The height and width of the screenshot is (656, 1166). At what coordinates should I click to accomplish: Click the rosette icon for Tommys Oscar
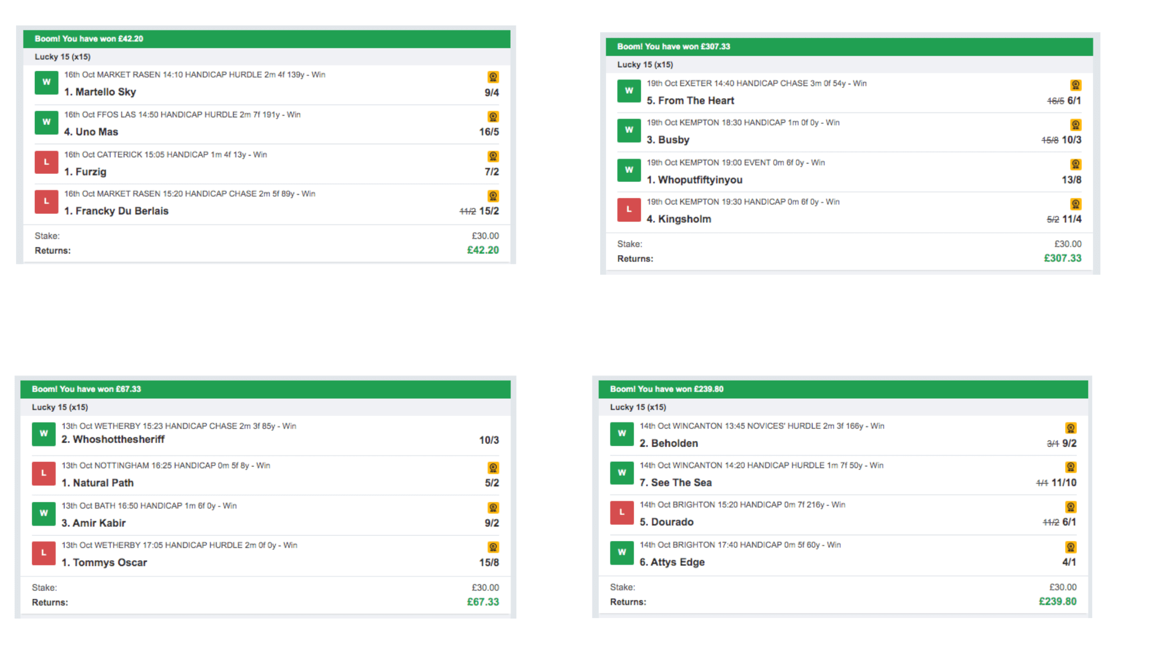pos(493,547)
